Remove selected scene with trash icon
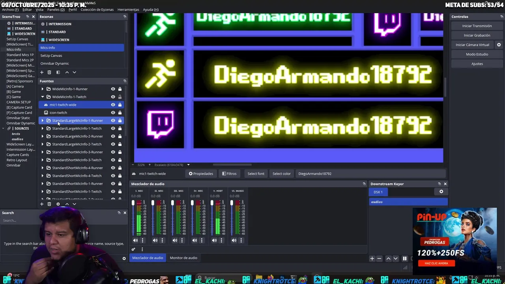Image resolution: width=505 pixels, height=284 pixels. (x=49, y=72)
